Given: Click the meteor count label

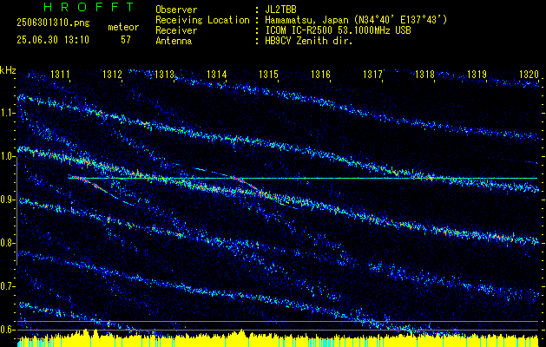Looking at the screenshot, I should pos(123,27).
